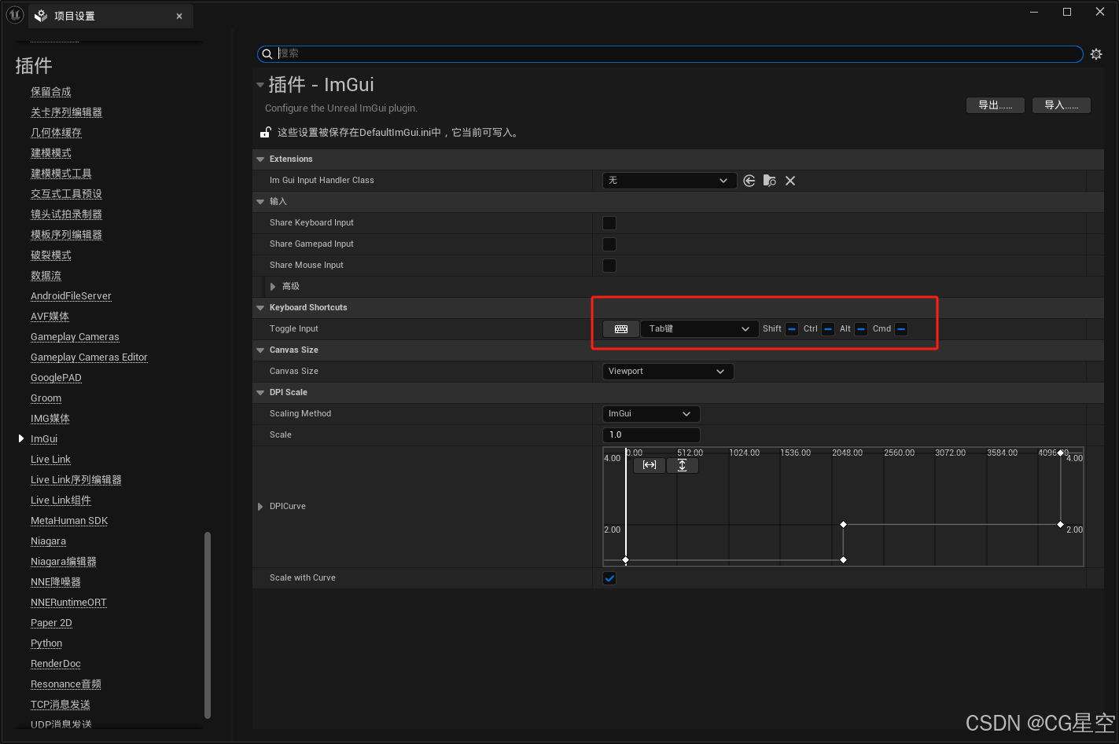The image size is (1119, 744).
Task: Click the search magnifier icon
Action: coord(267,53)
